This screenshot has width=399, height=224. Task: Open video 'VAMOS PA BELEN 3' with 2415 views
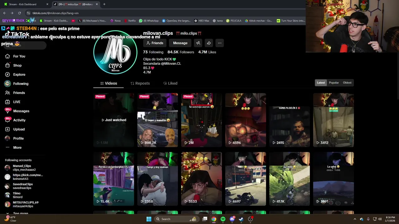point(290,120)
